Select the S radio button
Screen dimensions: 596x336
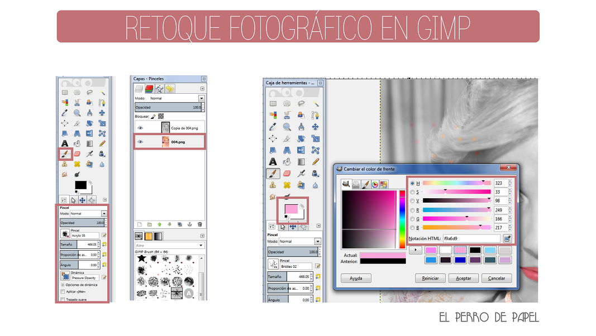tap(412, 192)
